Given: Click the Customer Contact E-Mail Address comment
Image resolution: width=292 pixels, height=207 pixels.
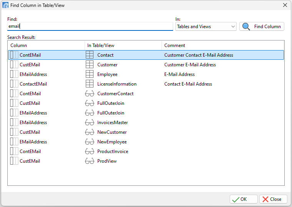Looking at the screenshot, I should 199,55.
